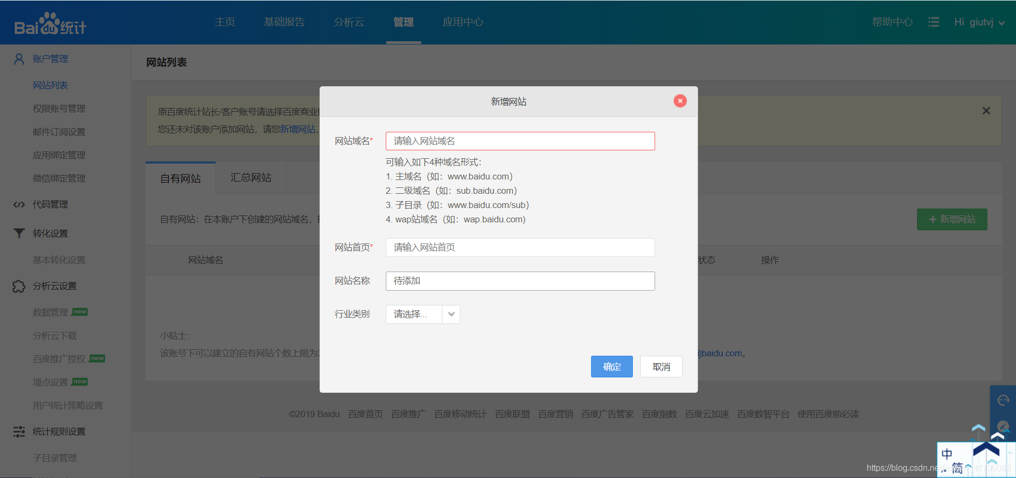Focus the 网站首页 input field
The image size is (1016, 478).
(520, 247)
